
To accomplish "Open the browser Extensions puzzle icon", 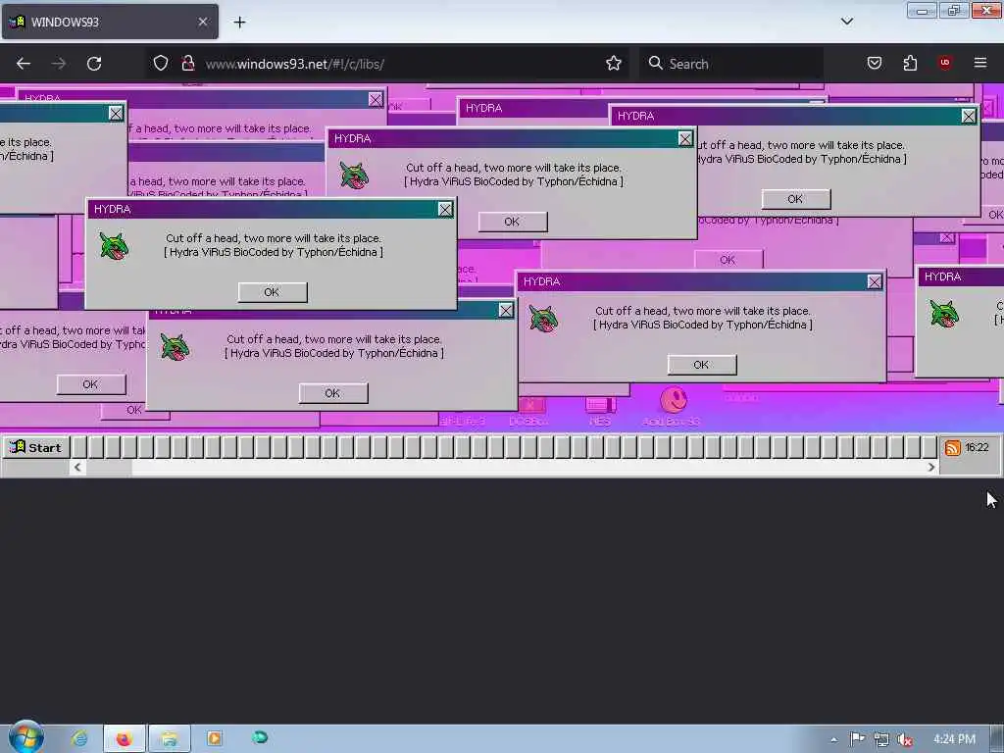I will pyautogui.click(x=910, y=63).
